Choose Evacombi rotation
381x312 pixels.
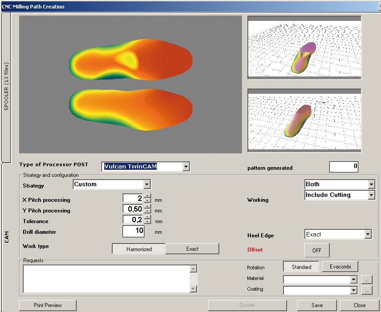340,267
